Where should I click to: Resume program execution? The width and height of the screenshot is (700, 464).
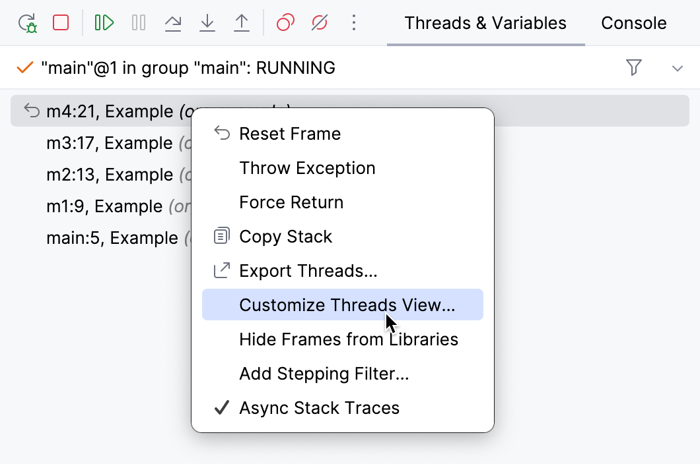click(x=104, y=22)
